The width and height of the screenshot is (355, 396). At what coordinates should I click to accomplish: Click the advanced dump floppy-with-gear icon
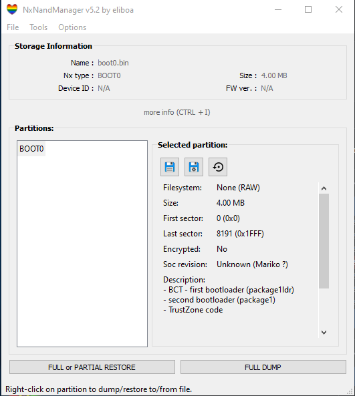(x=194, y=167)
